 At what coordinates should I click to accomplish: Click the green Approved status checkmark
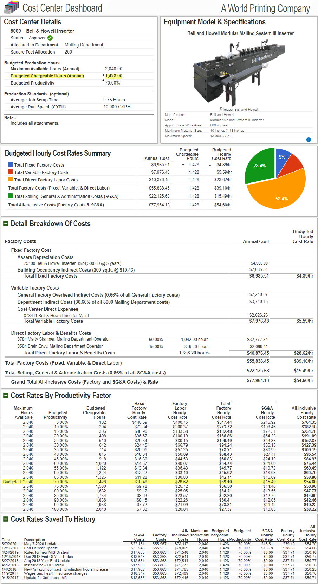(50, 38)
